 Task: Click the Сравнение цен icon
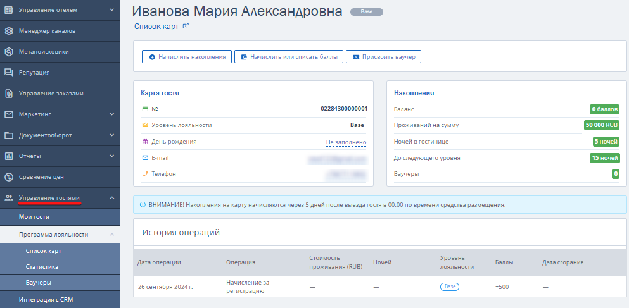point(9,177)
